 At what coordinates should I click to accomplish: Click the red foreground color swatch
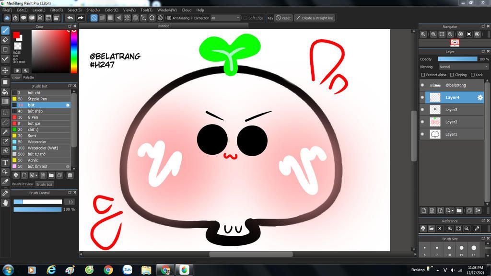point(16,35)
